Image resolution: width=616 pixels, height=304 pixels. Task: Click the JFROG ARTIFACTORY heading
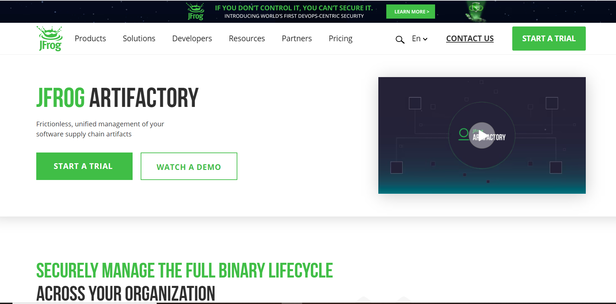(x=117, y=98)
